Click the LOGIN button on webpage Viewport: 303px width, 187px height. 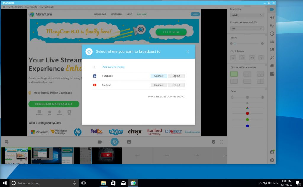click(x=195, y=14)
